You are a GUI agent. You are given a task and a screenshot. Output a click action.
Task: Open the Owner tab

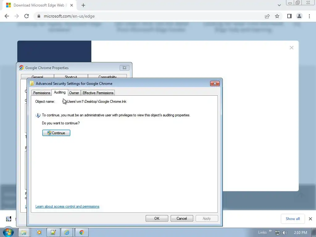click(x=74, y=93)
